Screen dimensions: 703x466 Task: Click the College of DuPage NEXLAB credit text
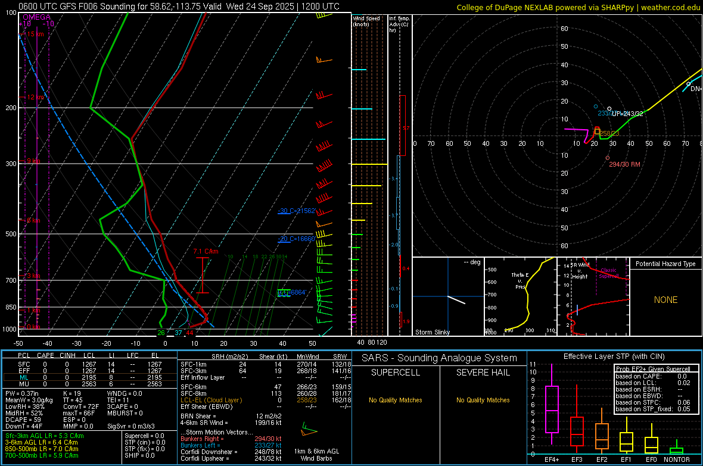[x=578, y=7]
